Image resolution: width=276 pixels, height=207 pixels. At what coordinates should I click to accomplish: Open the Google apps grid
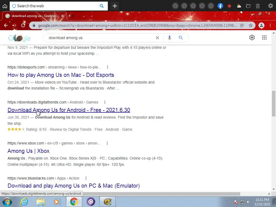pyautogui.click(x=264, y=37)
